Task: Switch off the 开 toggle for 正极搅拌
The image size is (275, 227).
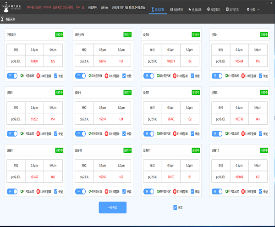Action: [12, 76]
